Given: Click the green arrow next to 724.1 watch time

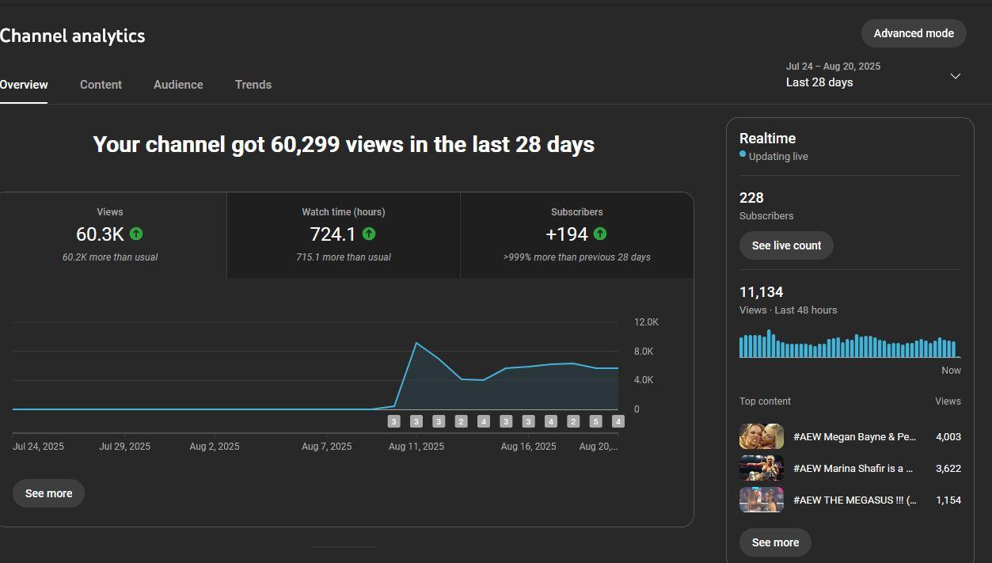Looking at the screenshot, I should pyautogui.click(x=369, y=234).
